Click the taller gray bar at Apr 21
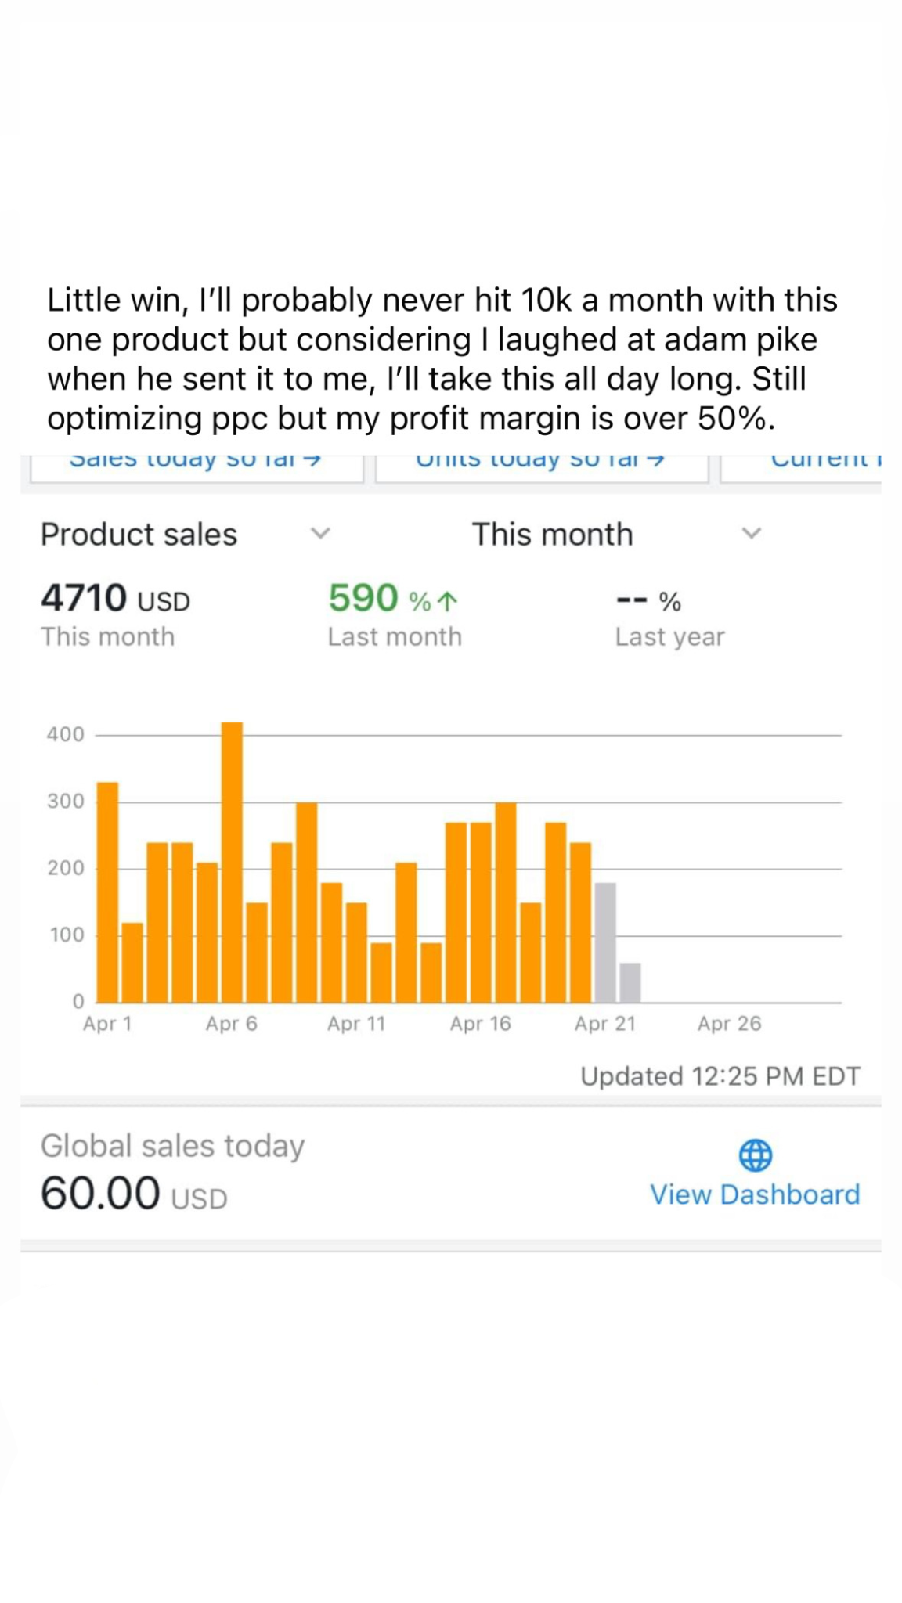This screenshot has width=902, height=1603. pyautogui.click(x=605, y=942)
